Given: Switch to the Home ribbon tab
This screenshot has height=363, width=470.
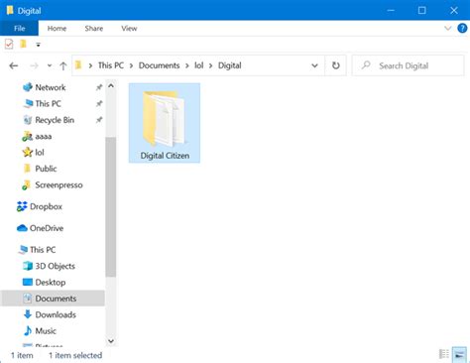Looking at the screenshot, I should 57,29.
